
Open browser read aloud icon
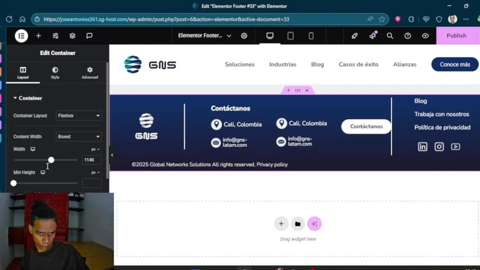pyautogui.click(x=370, y=19)
